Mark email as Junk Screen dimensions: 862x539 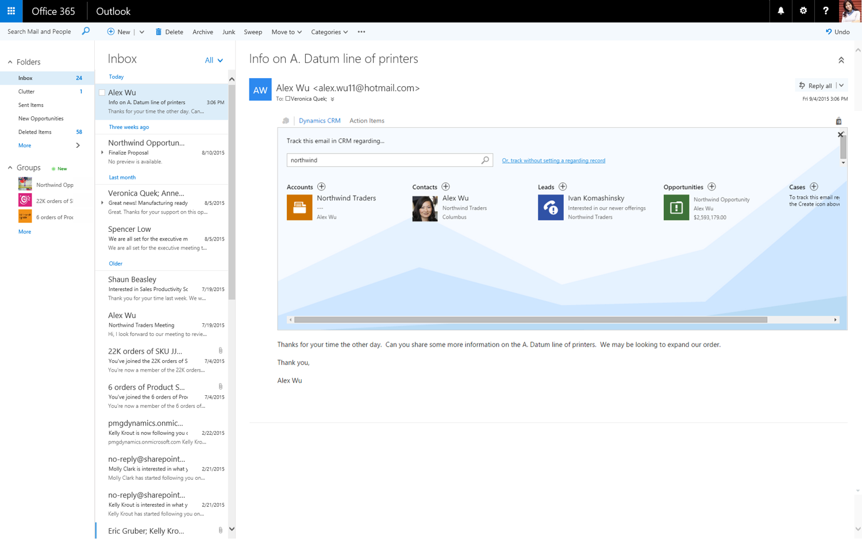(228, 32)
